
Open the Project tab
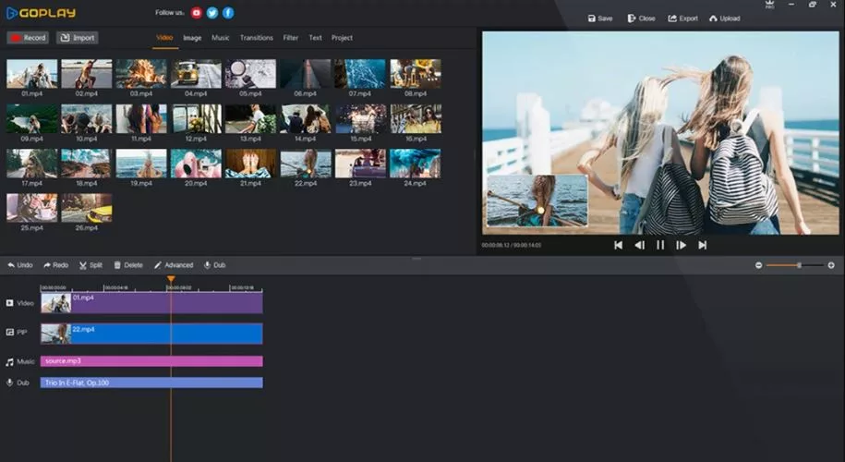(x=342, y=38)
